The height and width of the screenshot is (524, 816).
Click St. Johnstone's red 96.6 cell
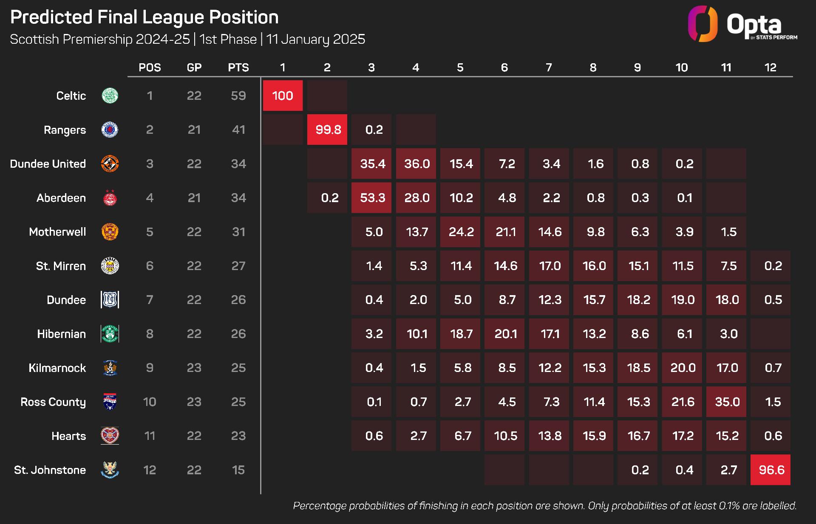click(771, 470)
